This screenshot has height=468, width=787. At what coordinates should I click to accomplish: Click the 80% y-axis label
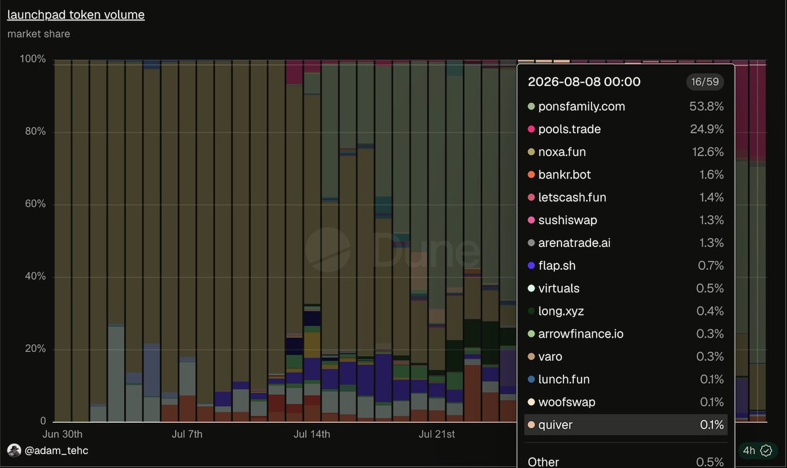click(x=35, y=132)
